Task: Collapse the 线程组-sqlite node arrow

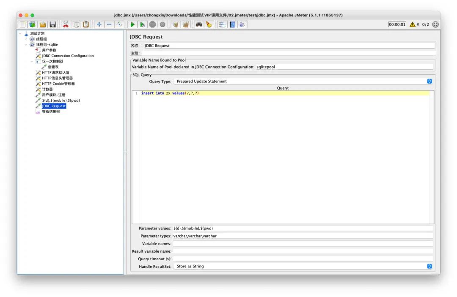Action: (x=26, y=44)
